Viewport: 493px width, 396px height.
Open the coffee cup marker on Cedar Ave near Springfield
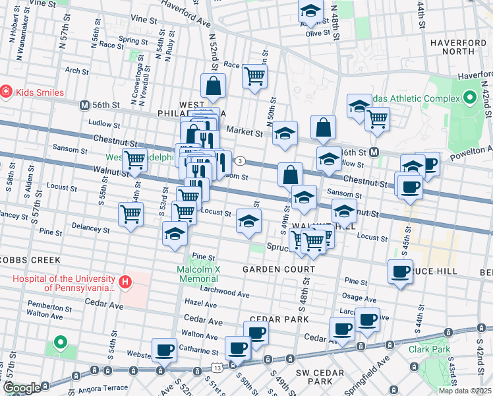click(342, 330)
